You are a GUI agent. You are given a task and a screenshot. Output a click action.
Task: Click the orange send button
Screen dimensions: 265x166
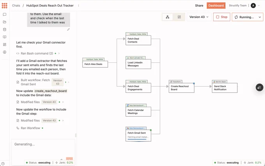69,159
